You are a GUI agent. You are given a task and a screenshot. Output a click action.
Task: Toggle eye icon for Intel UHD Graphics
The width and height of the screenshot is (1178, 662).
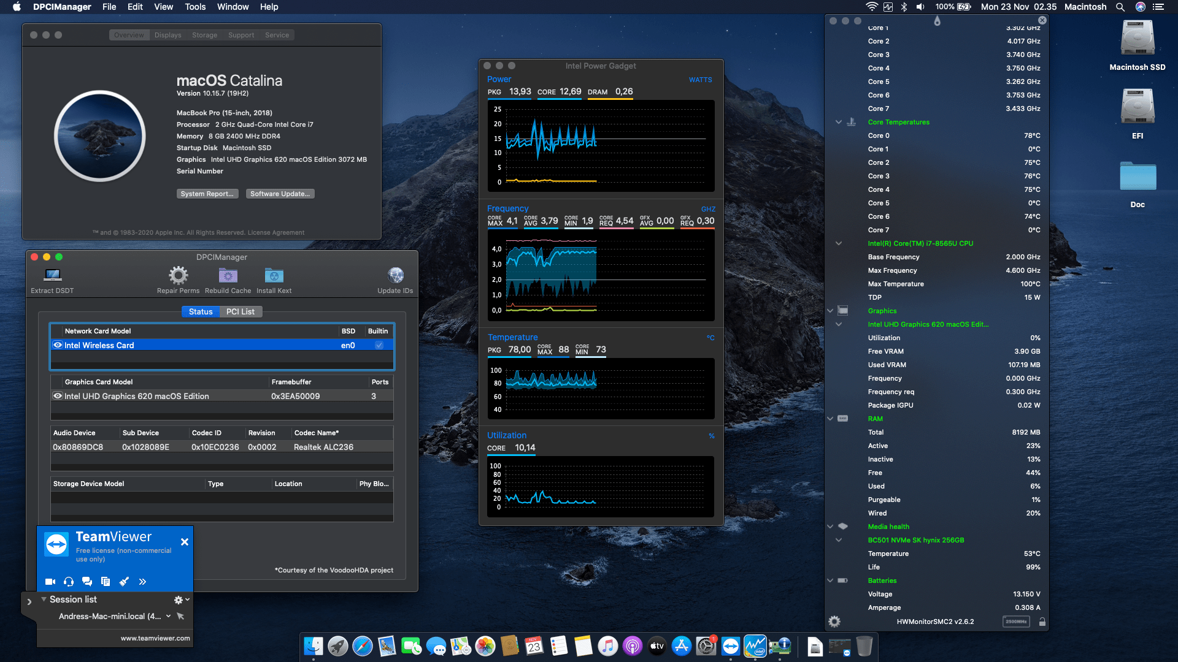point(58,396)
